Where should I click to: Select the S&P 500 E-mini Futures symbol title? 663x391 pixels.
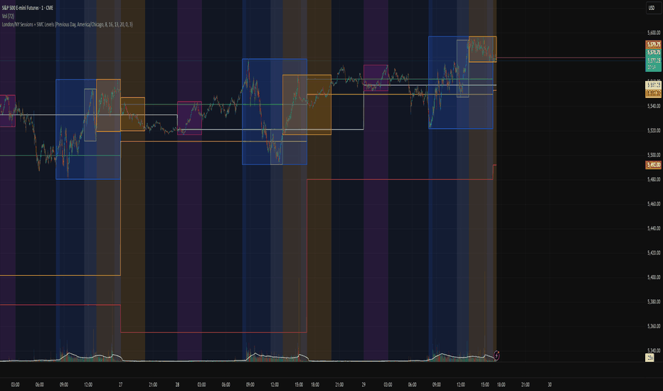coord(28,8)
